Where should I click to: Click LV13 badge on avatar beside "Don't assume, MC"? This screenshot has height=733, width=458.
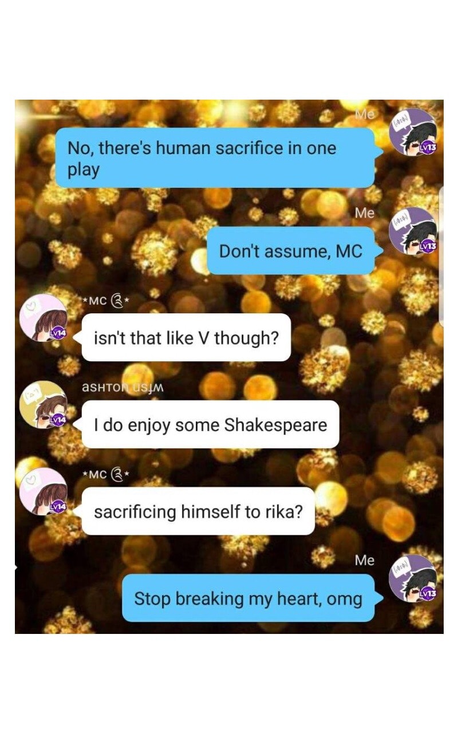pyautogui.click(x=428, y=246)
